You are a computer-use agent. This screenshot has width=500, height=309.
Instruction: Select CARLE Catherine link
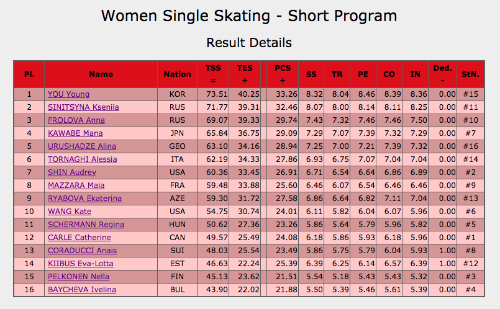coord(79,238)
